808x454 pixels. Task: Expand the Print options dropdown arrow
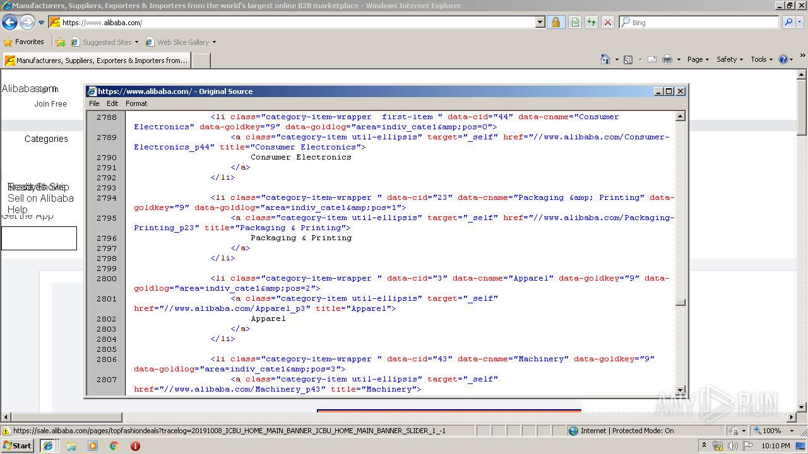tap(679, 59)
